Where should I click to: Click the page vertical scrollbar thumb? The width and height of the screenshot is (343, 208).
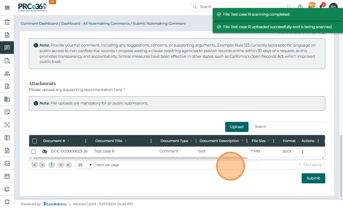click(x=341, y=166)
